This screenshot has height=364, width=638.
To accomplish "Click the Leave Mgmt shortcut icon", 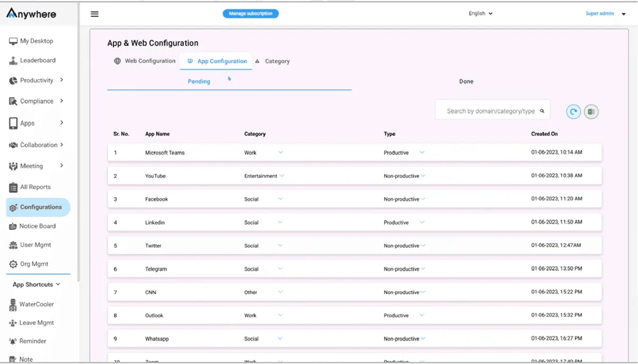I will click(13, 323).
